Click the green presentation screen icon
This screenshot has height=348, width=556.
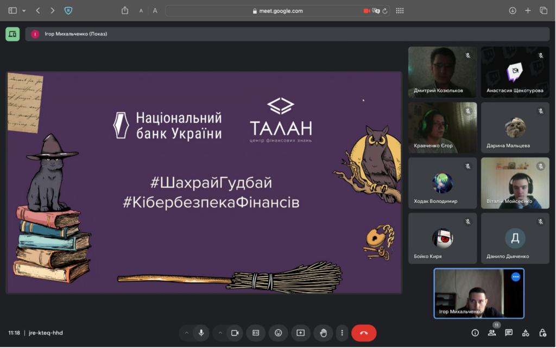[12, 34]
